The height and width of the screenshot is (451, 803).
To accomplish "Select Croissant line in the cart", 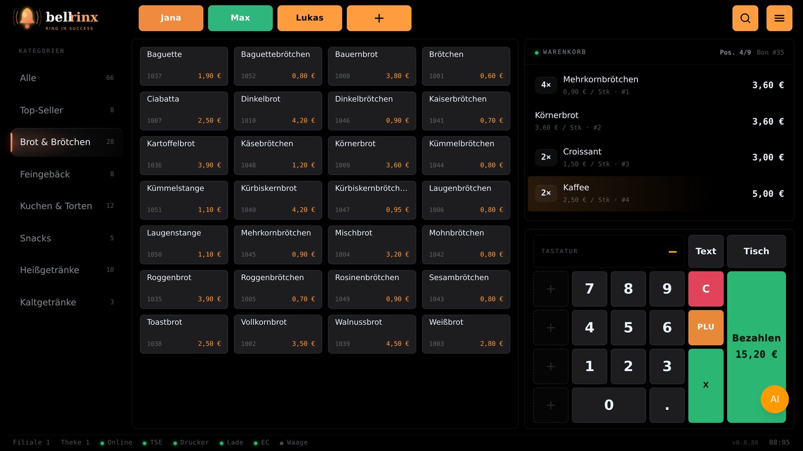I will (x=659, y=158).
